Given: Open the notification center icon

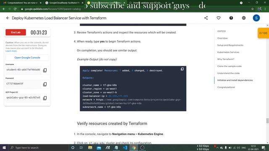Looking at the screenshot, I should pos(264,148).
